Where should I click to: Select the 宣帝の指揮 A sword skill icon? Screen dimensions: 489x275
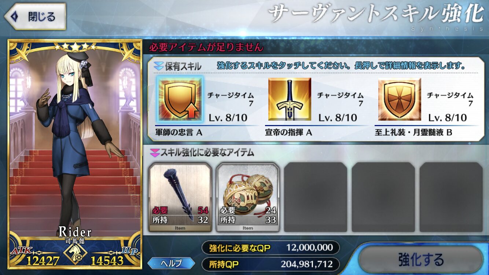[290, 99]
